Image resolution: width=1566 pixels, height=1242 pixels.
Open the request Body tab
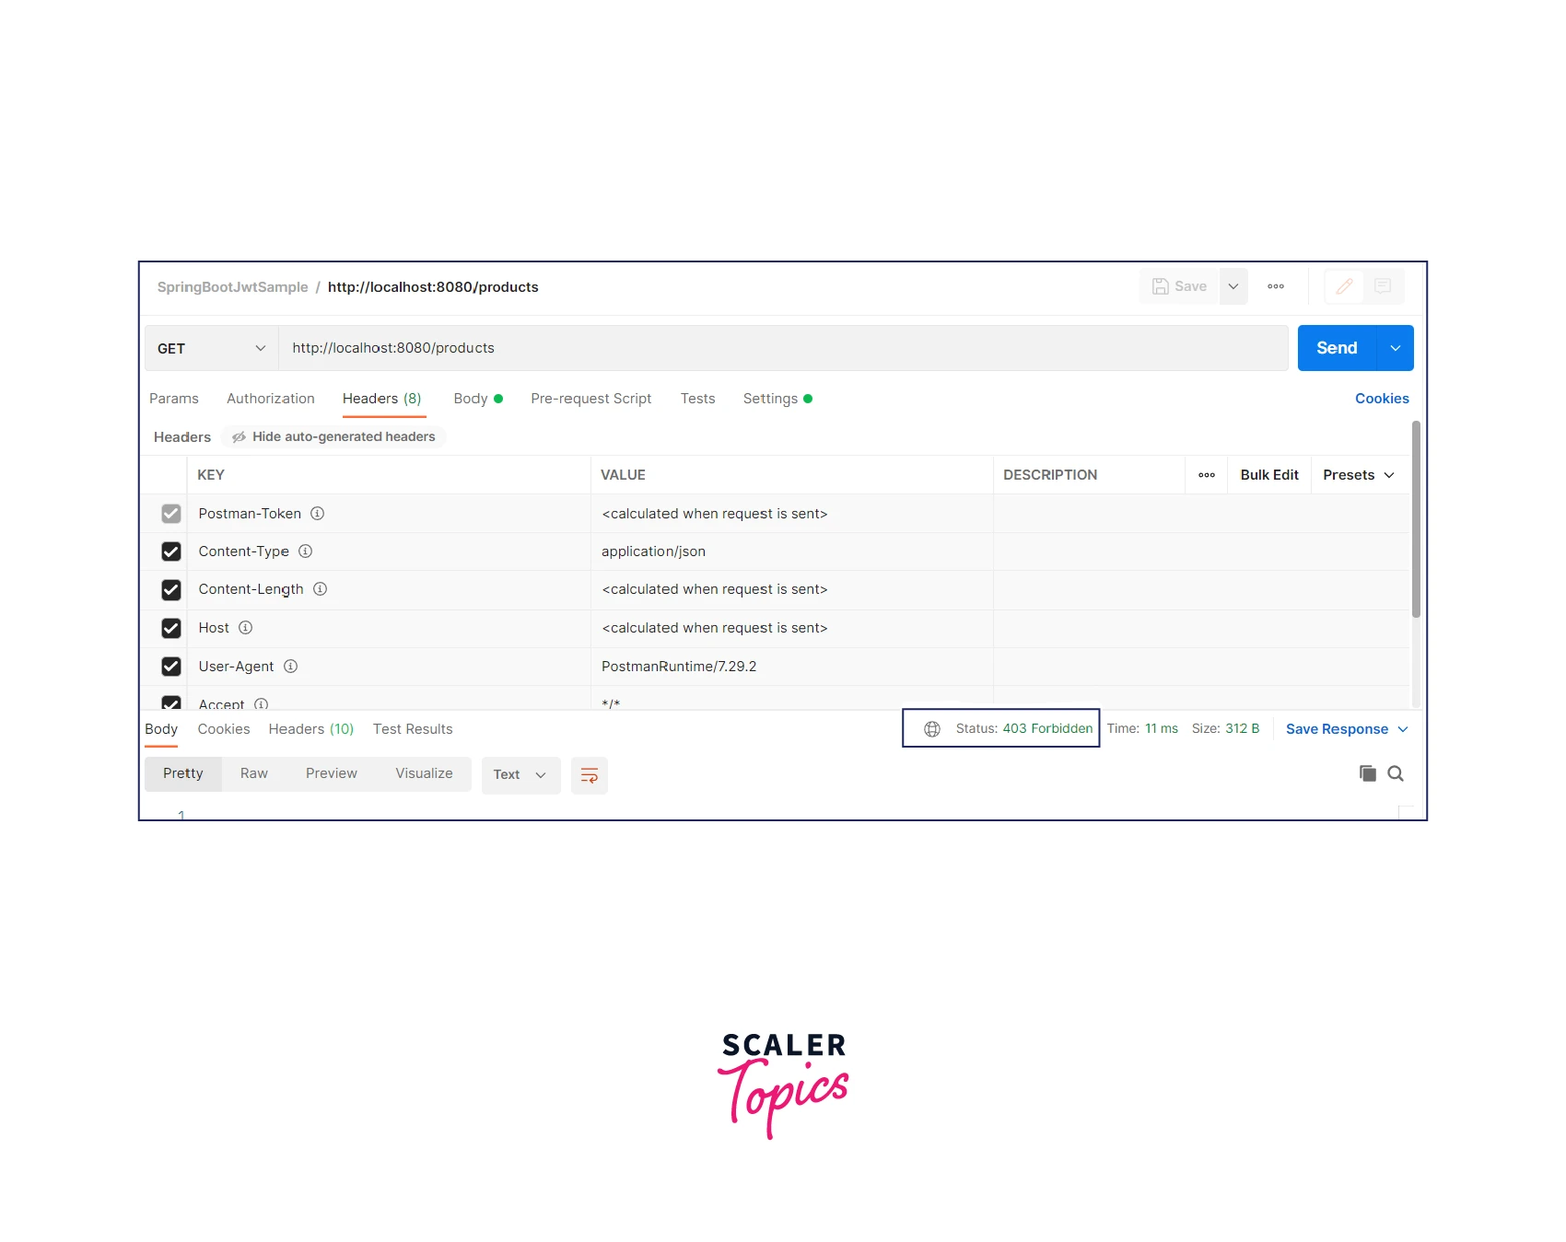478,399
